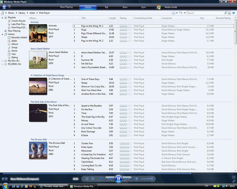Viewport: 237px width, 189px height.
Task: Skip to the Next track
Action: click(127, 179)
